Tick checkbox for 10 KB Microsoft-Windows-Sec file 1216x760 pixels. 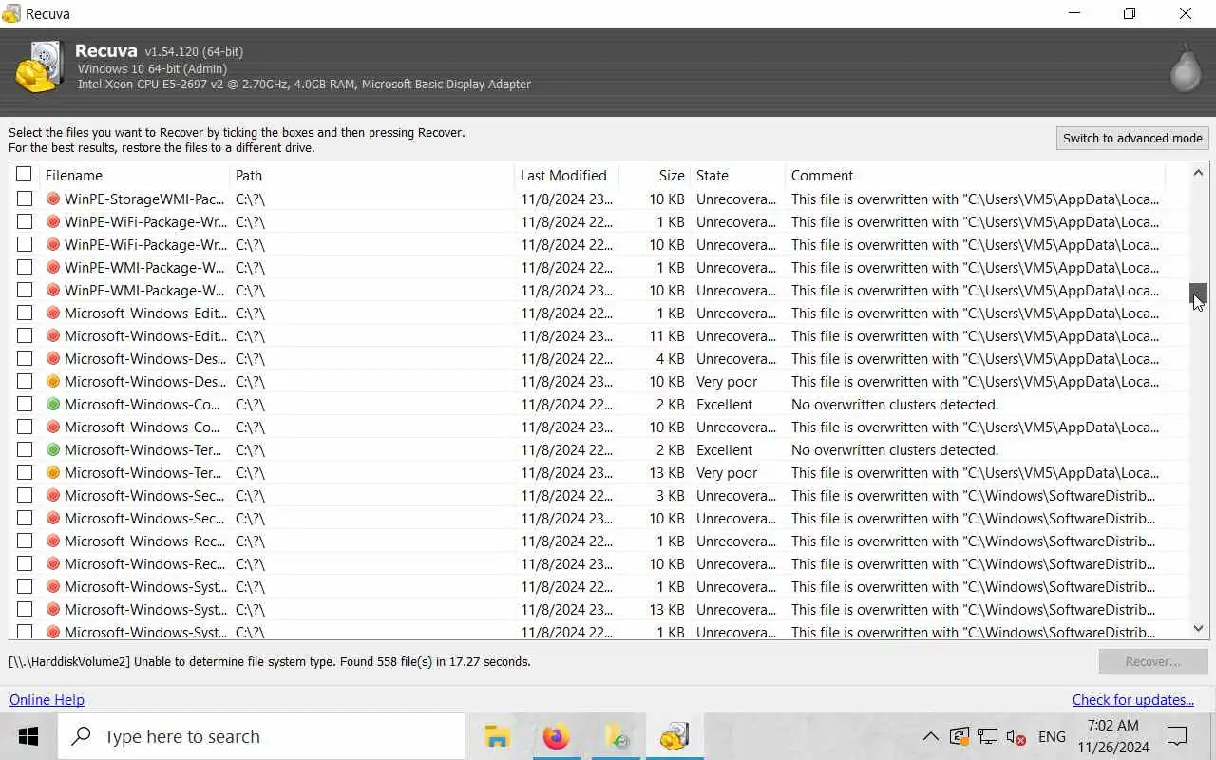tap(25, 519)
